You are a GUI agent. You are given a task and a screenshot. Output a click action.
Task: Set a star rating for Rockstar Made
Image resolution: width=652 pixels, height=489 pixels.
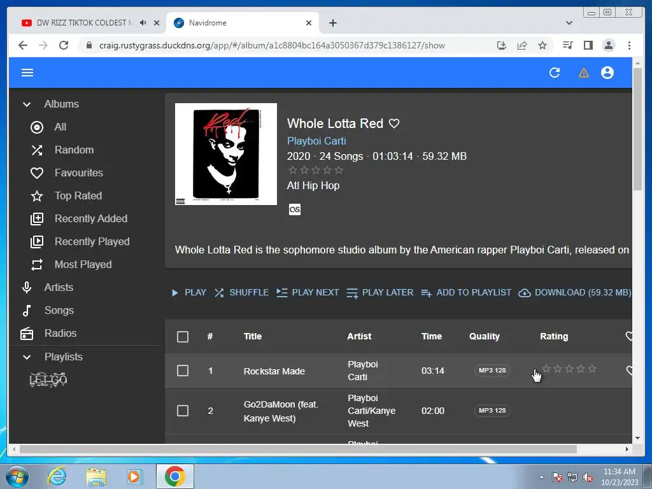pyautogui.click(x=569, y=369)
